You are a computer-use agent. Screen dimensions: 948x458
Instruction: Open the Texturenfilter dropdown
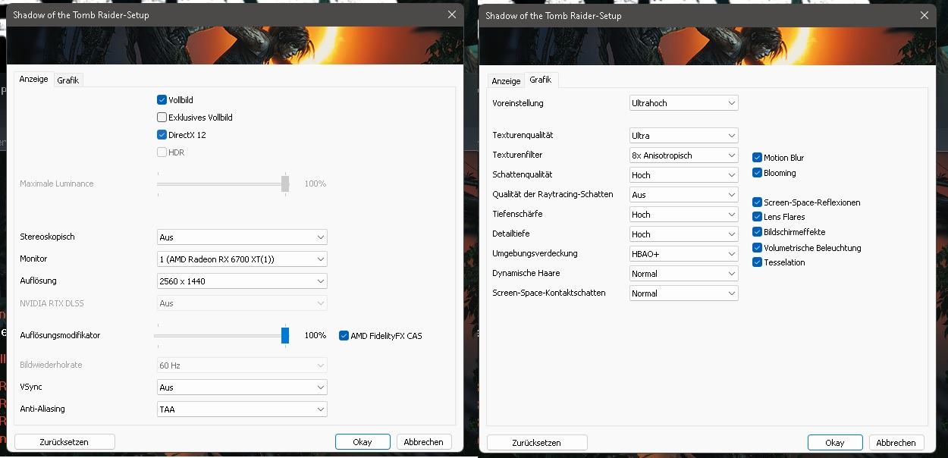tap(684, 155)
